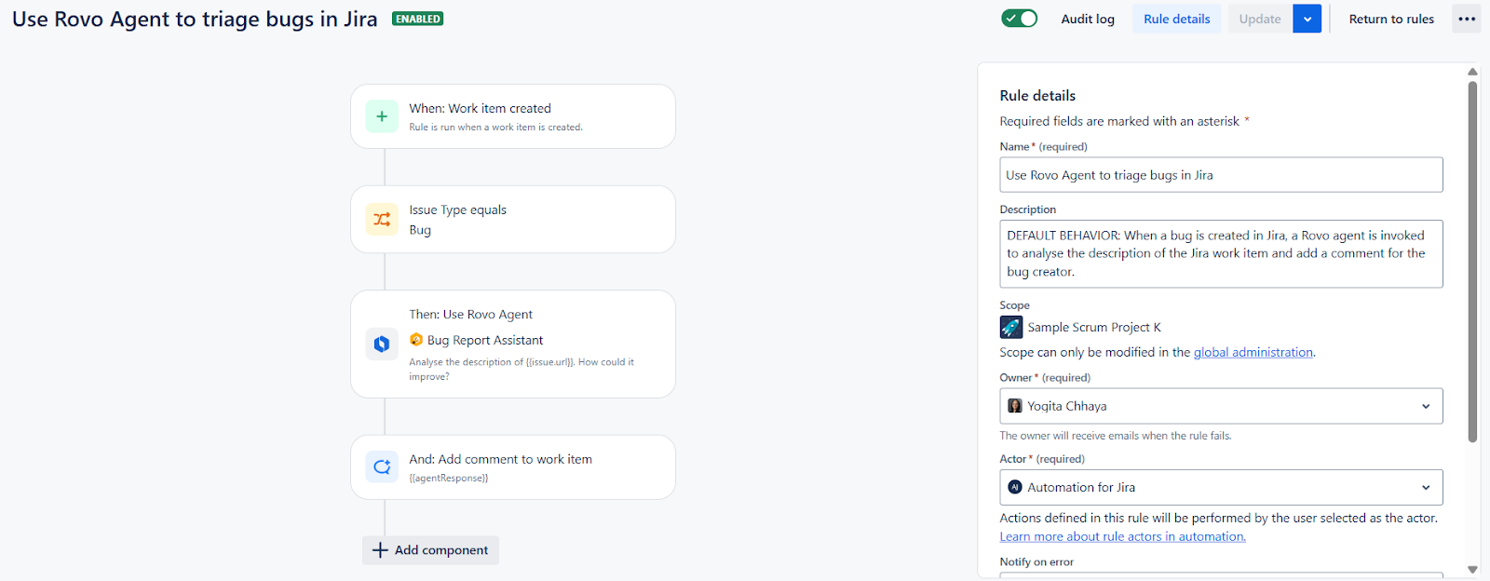
Task: Select the When: Work item created card
Action: click(513, 116)
